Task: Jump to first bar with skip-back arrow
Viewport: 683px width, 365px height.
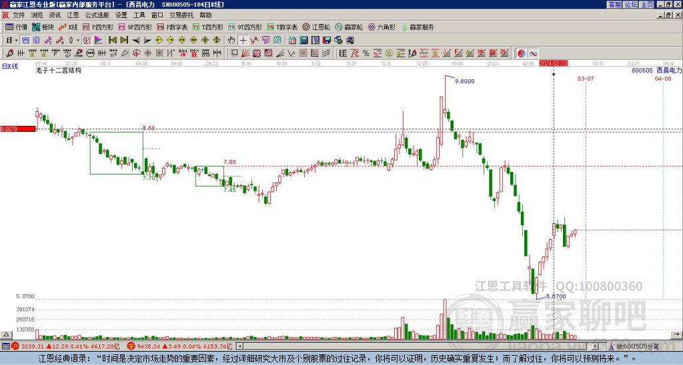Action: pyautogui.click(x=112, y=41)
